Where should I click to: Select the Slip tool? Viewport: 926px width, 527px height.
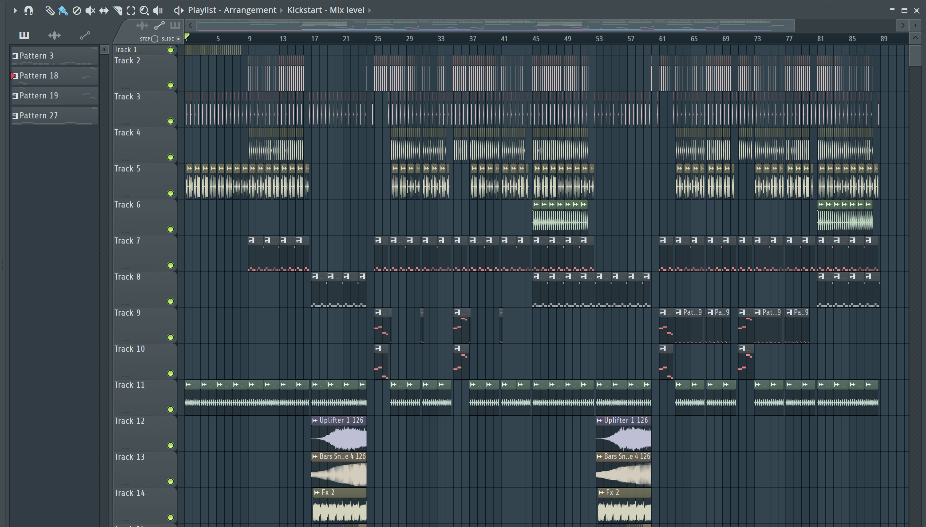tap(104, 11)
